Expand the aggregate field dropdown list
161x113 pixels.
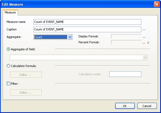click(145, 58)
